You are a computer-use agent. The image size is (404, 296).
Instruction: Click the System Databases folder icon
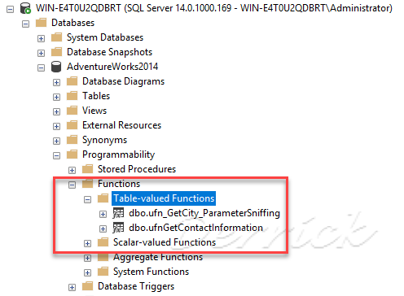pyautogui.click(x=56, y=37)
